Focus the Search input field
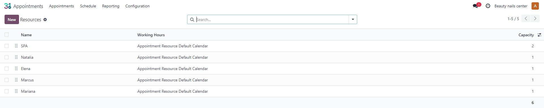 [x=272, y=20]
